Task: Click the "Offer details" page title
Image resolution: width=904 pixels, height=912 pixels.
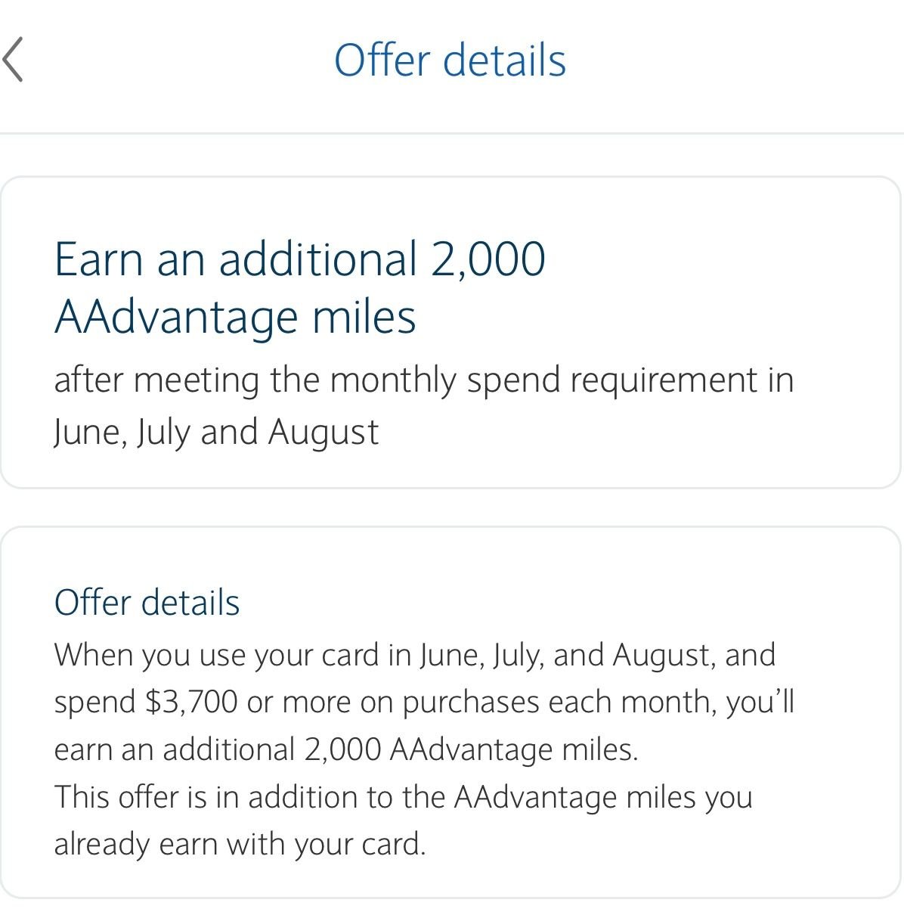Action: point(450,60)
